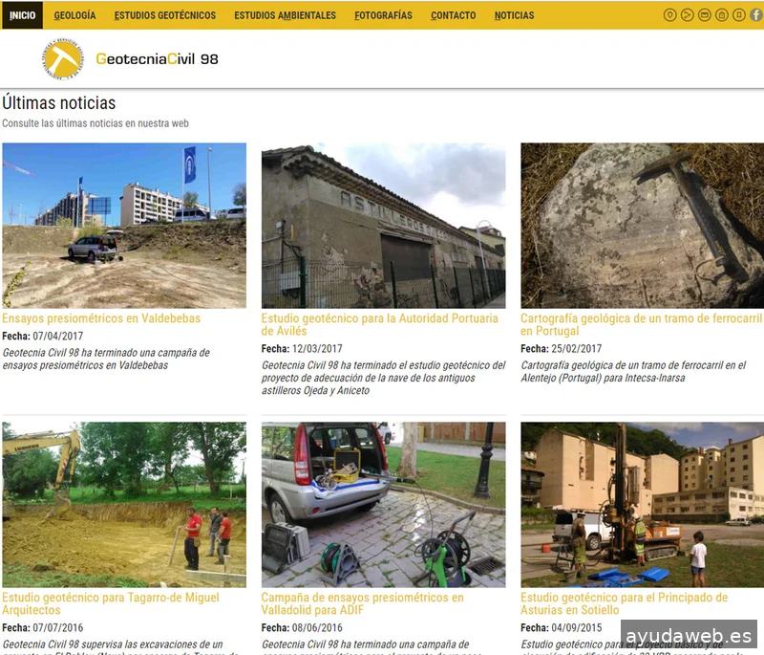This screenshot has height=655, width=764.
Task: Open the email envelope icon
Action: click(x=704, y=15)
